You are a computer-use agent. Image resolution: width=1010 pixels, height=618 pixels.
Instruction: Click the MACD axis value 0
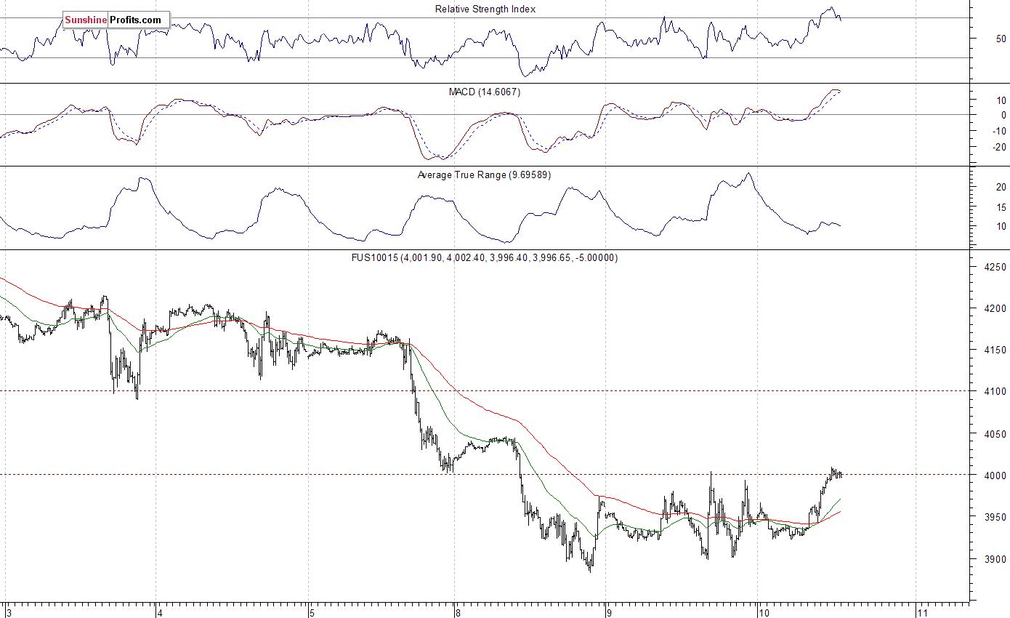pyautogui.click(x=1003, y=115)
